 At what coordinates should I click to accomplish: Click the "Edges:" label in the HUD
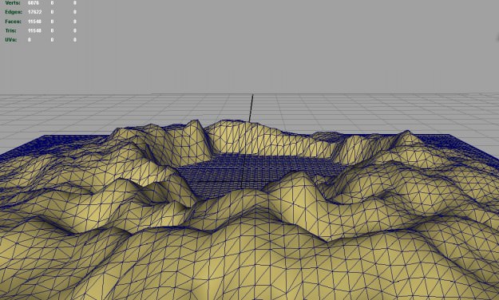click(14, 12)
